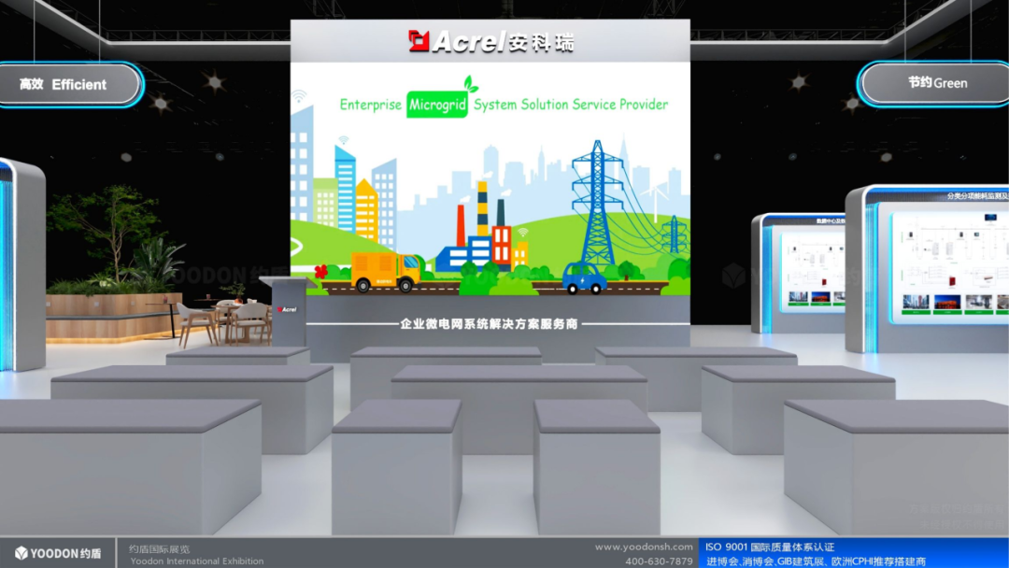
Task: Click the green "Microgrid" label
Action: pos(437,105)
